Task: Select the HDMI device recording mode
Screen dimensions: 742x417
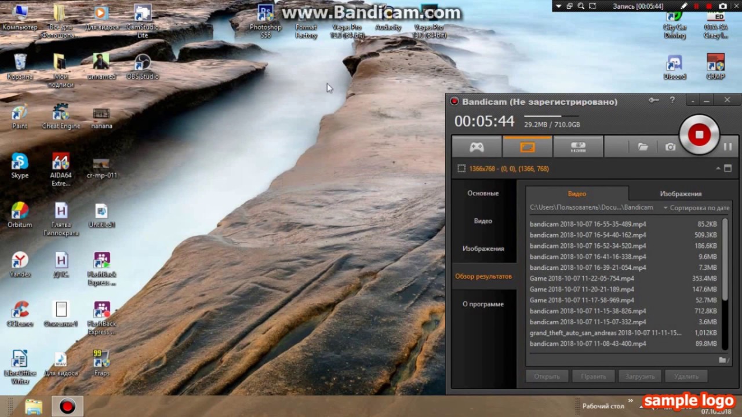Action: [578, 147]
